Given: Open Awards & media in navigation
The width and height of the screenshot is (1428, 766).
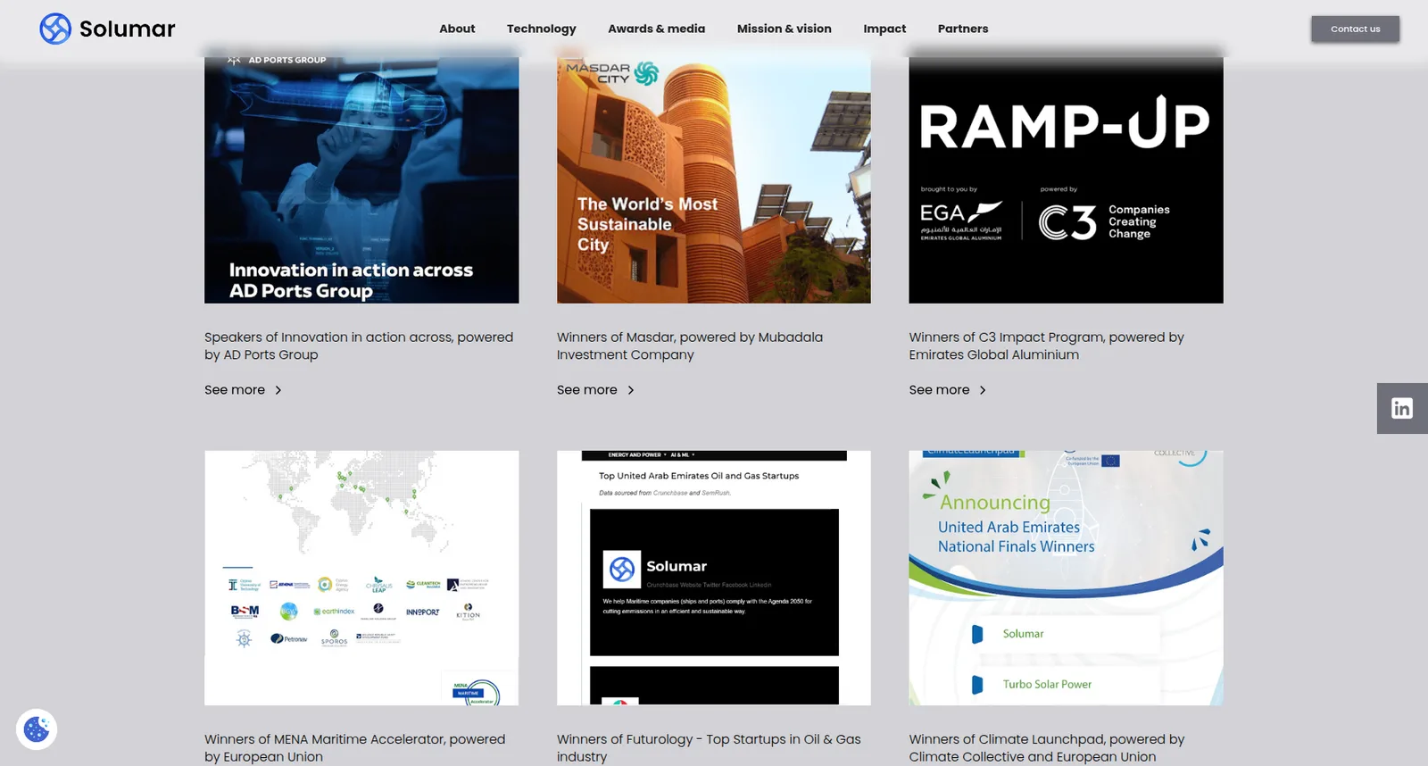Looking at the screenshot, I should (x=657, y=29).
